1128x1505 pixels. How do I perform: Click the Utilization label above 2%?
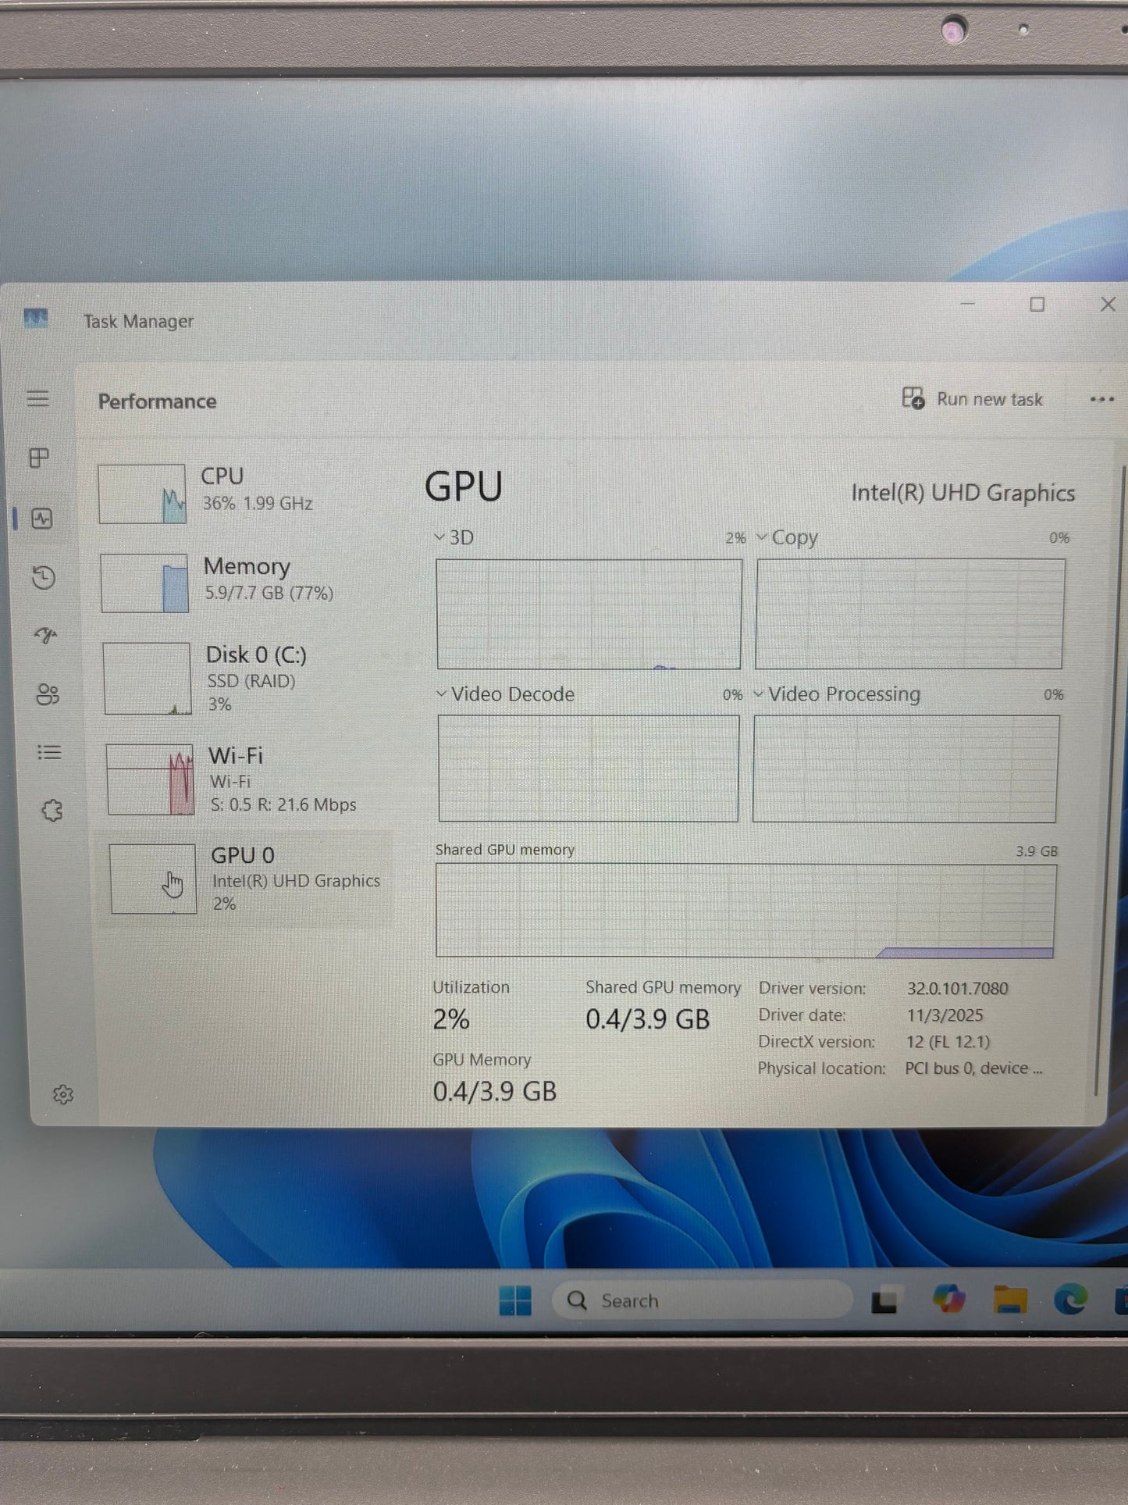[471, 986]
